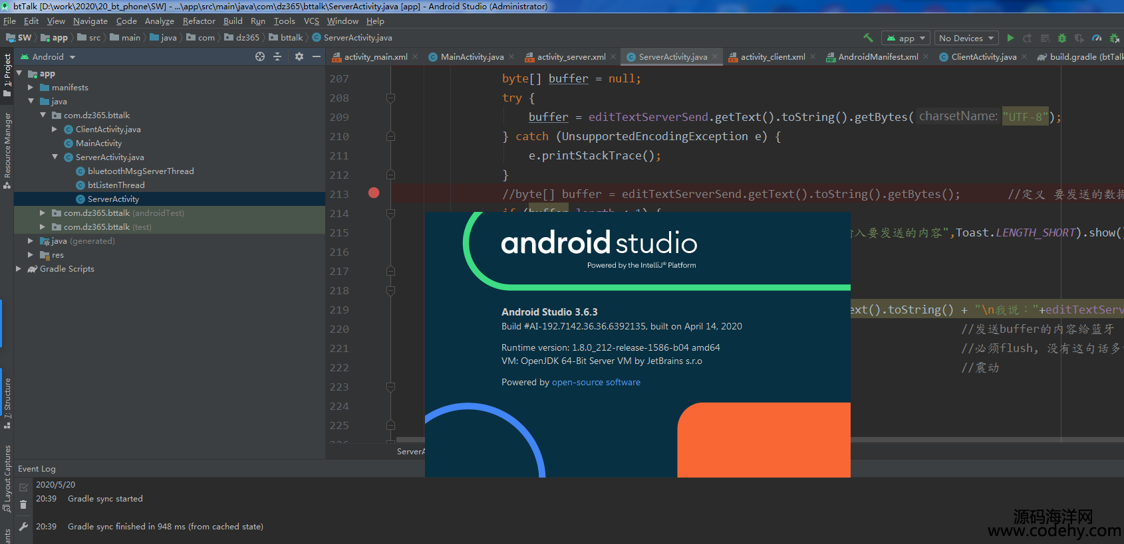1124x544 pixels.
Task: Collapse ServerActivity.java node
Action: click(55, 157)
